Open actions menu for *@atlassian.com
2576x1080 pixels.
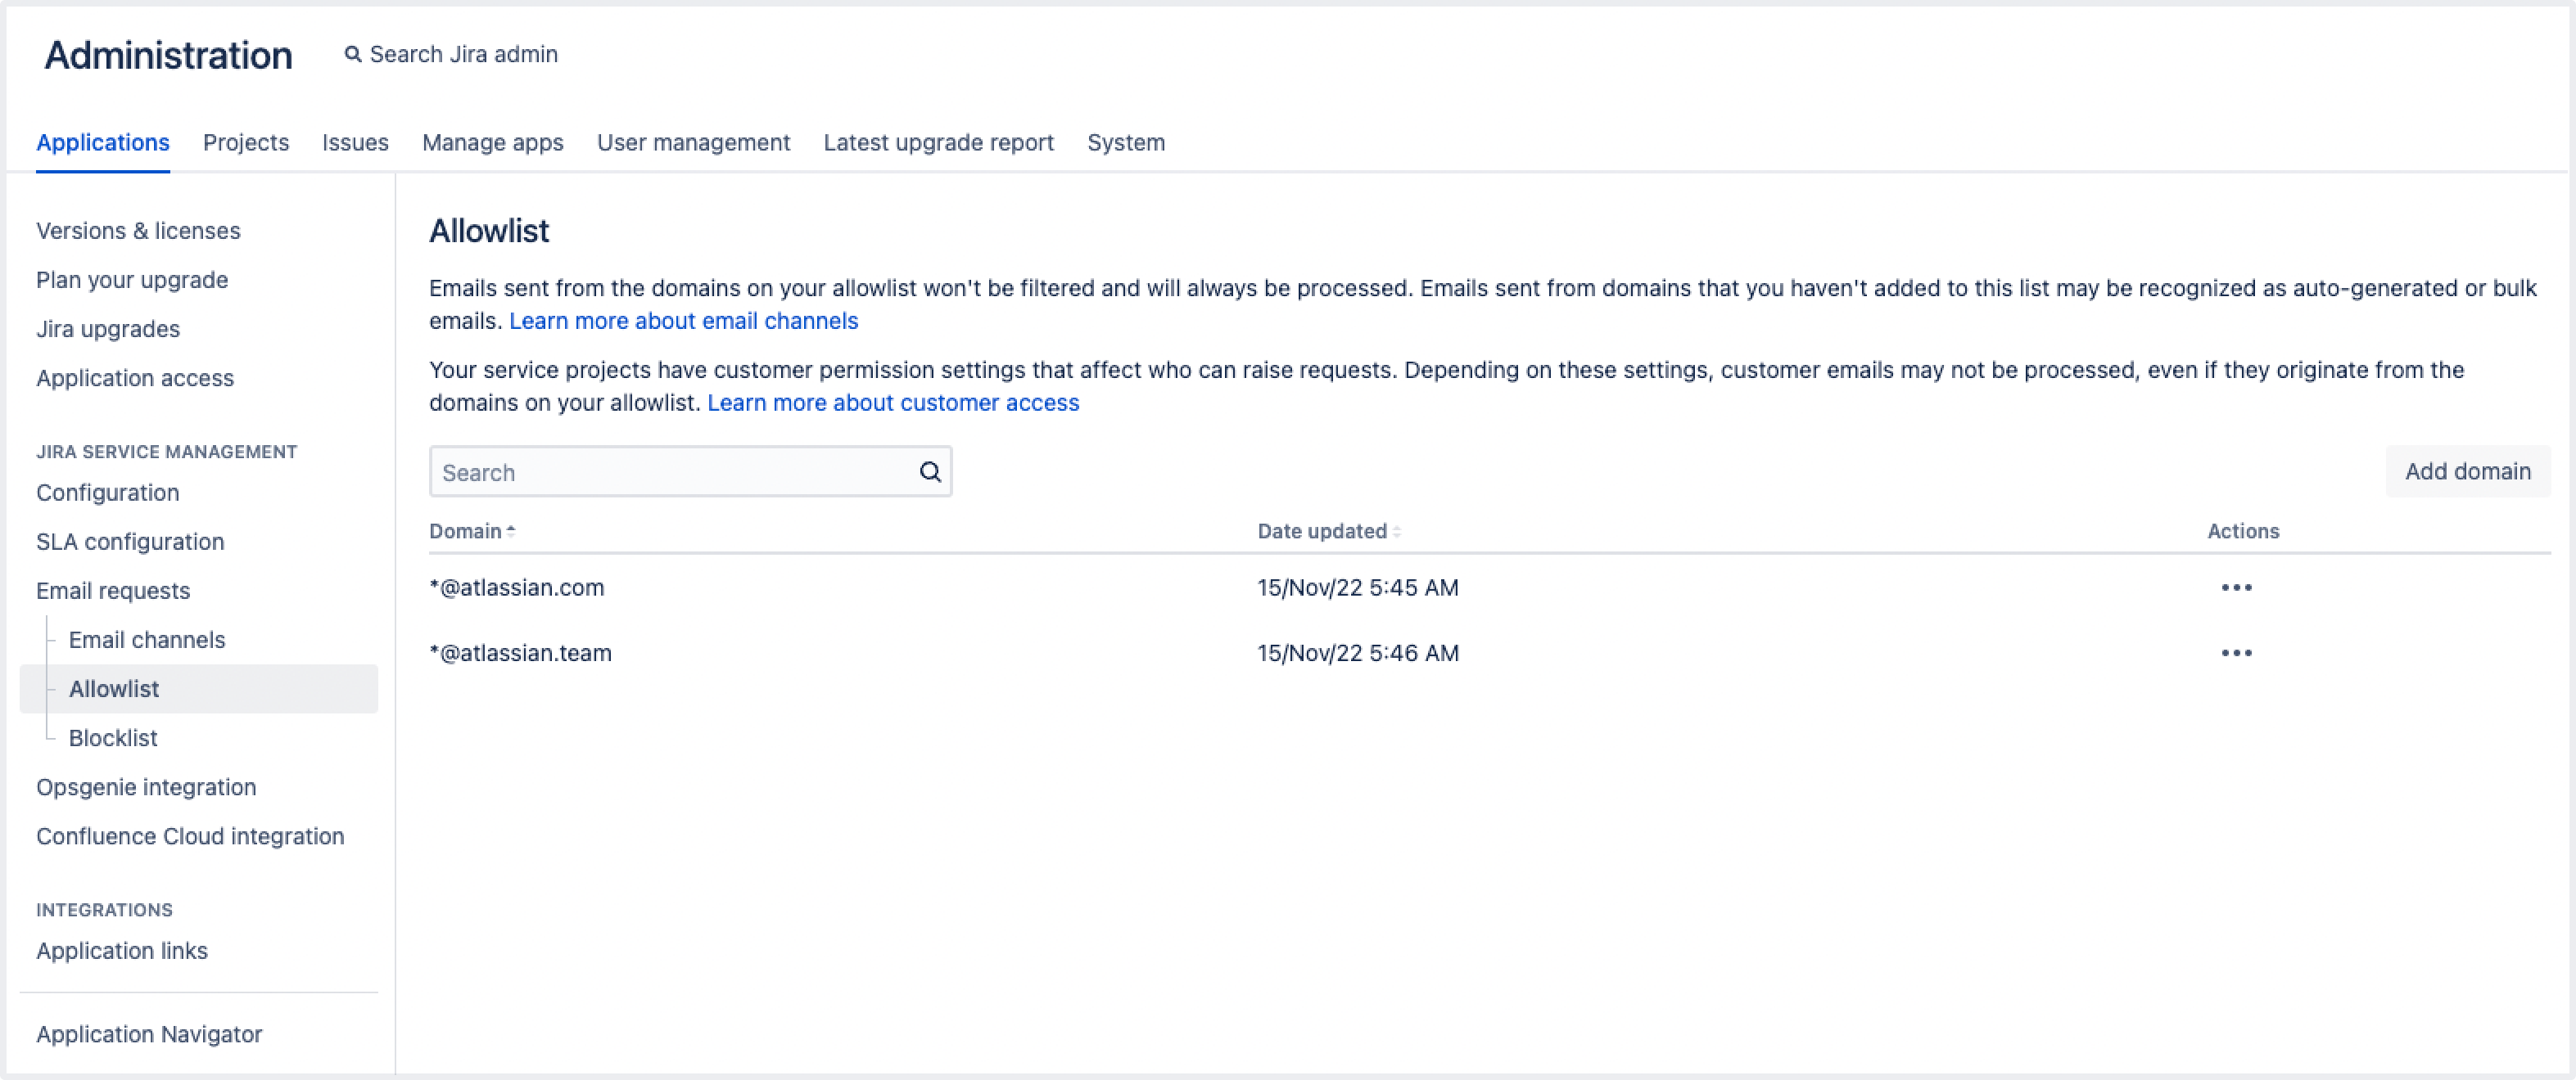(2235, 587)
